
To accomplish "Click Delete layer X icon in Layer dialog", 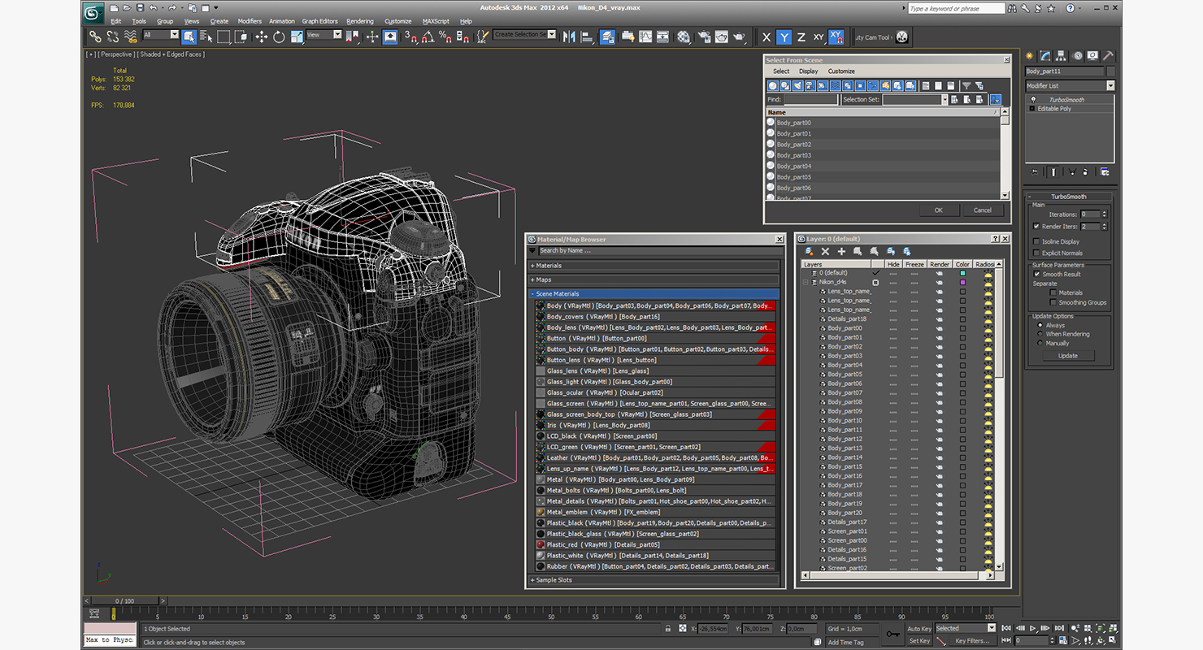I will [825, 252].
